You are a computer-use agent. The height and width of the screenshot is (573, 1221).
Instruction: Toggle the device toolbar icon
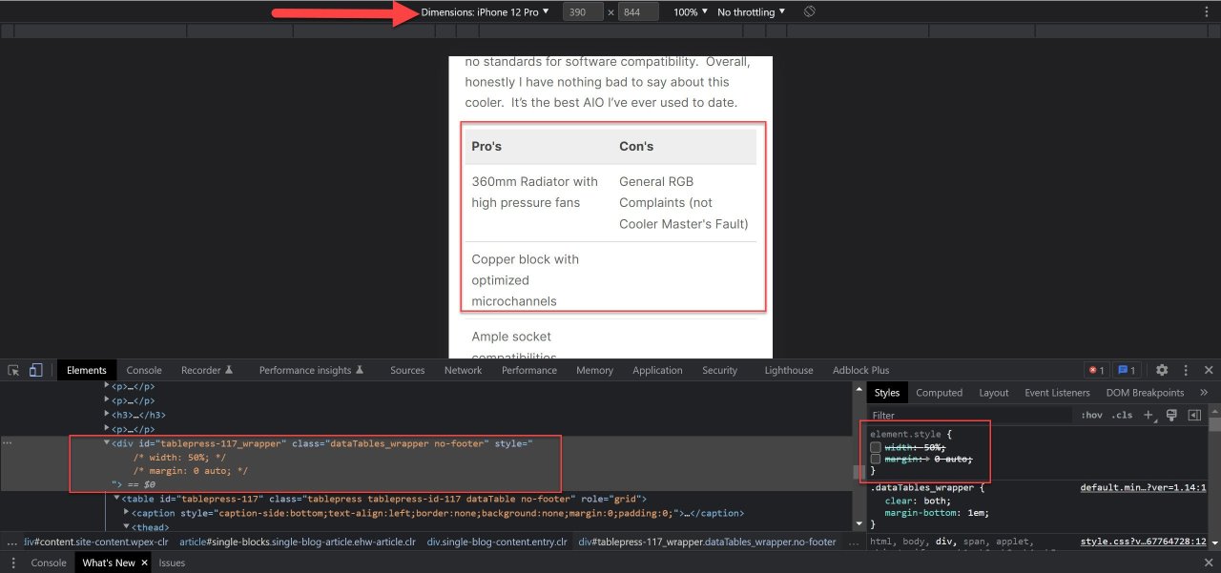(x=35, y=370)
